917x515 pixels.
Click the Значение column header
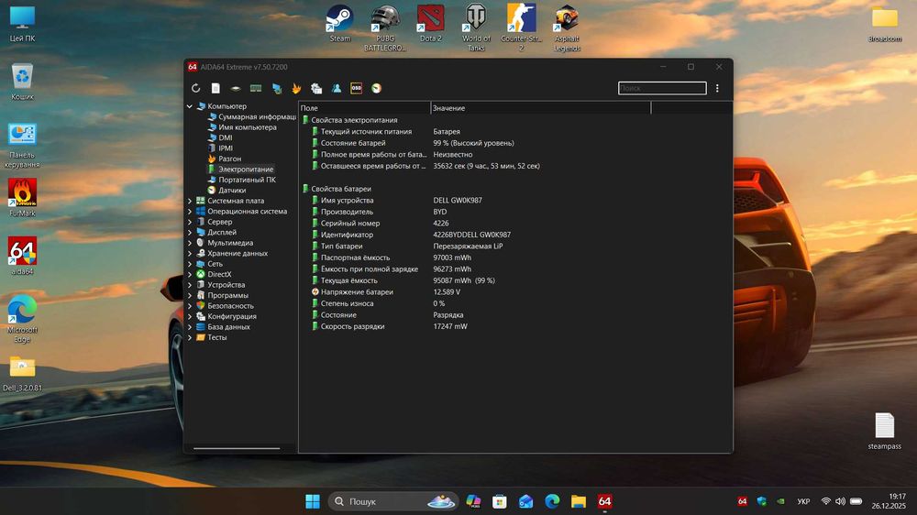[540, 108]
